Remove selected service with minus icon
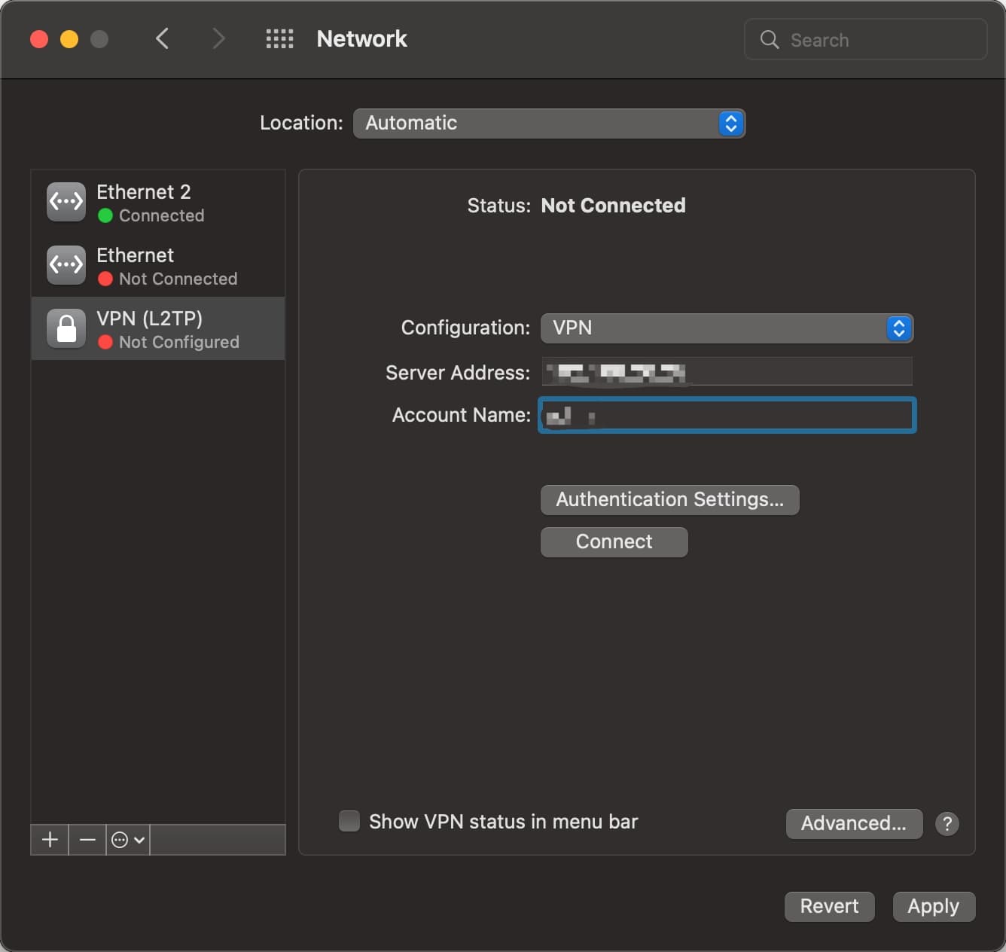Viewport: 1006px width, 952px height. coord(87,839)
